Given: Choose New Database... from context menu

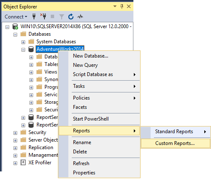Looking at the screenshot, I should (x=99, y=56).
